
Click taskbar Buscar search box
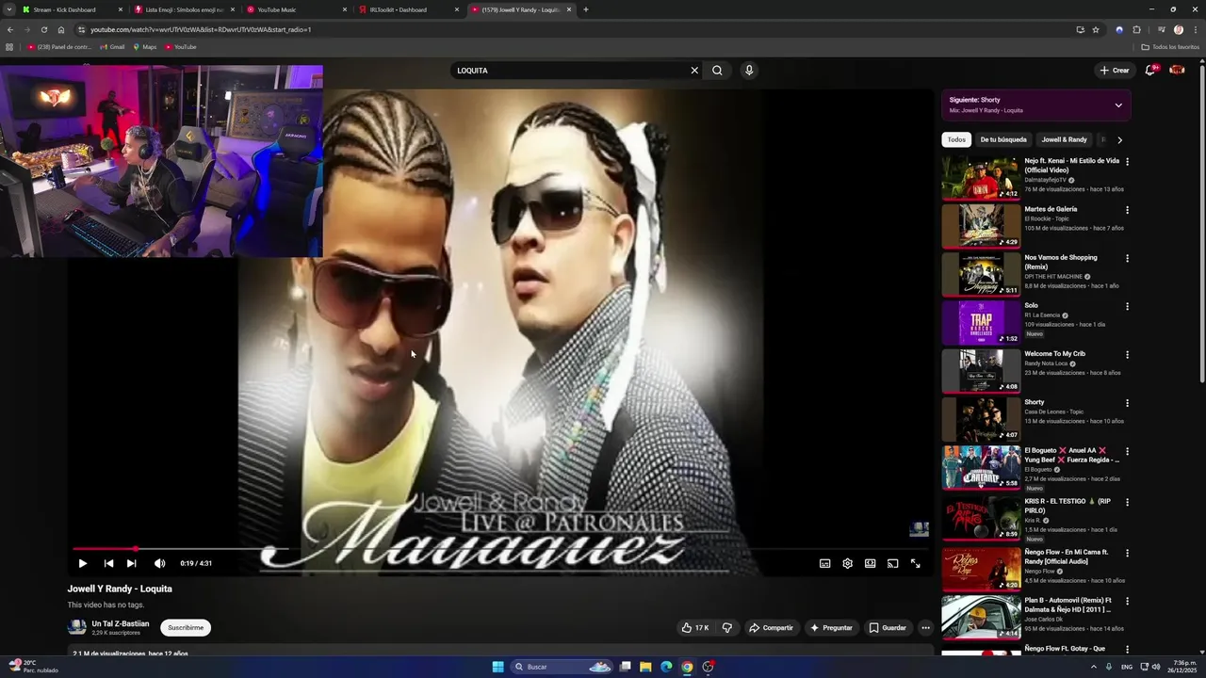[x=562, y=667]
